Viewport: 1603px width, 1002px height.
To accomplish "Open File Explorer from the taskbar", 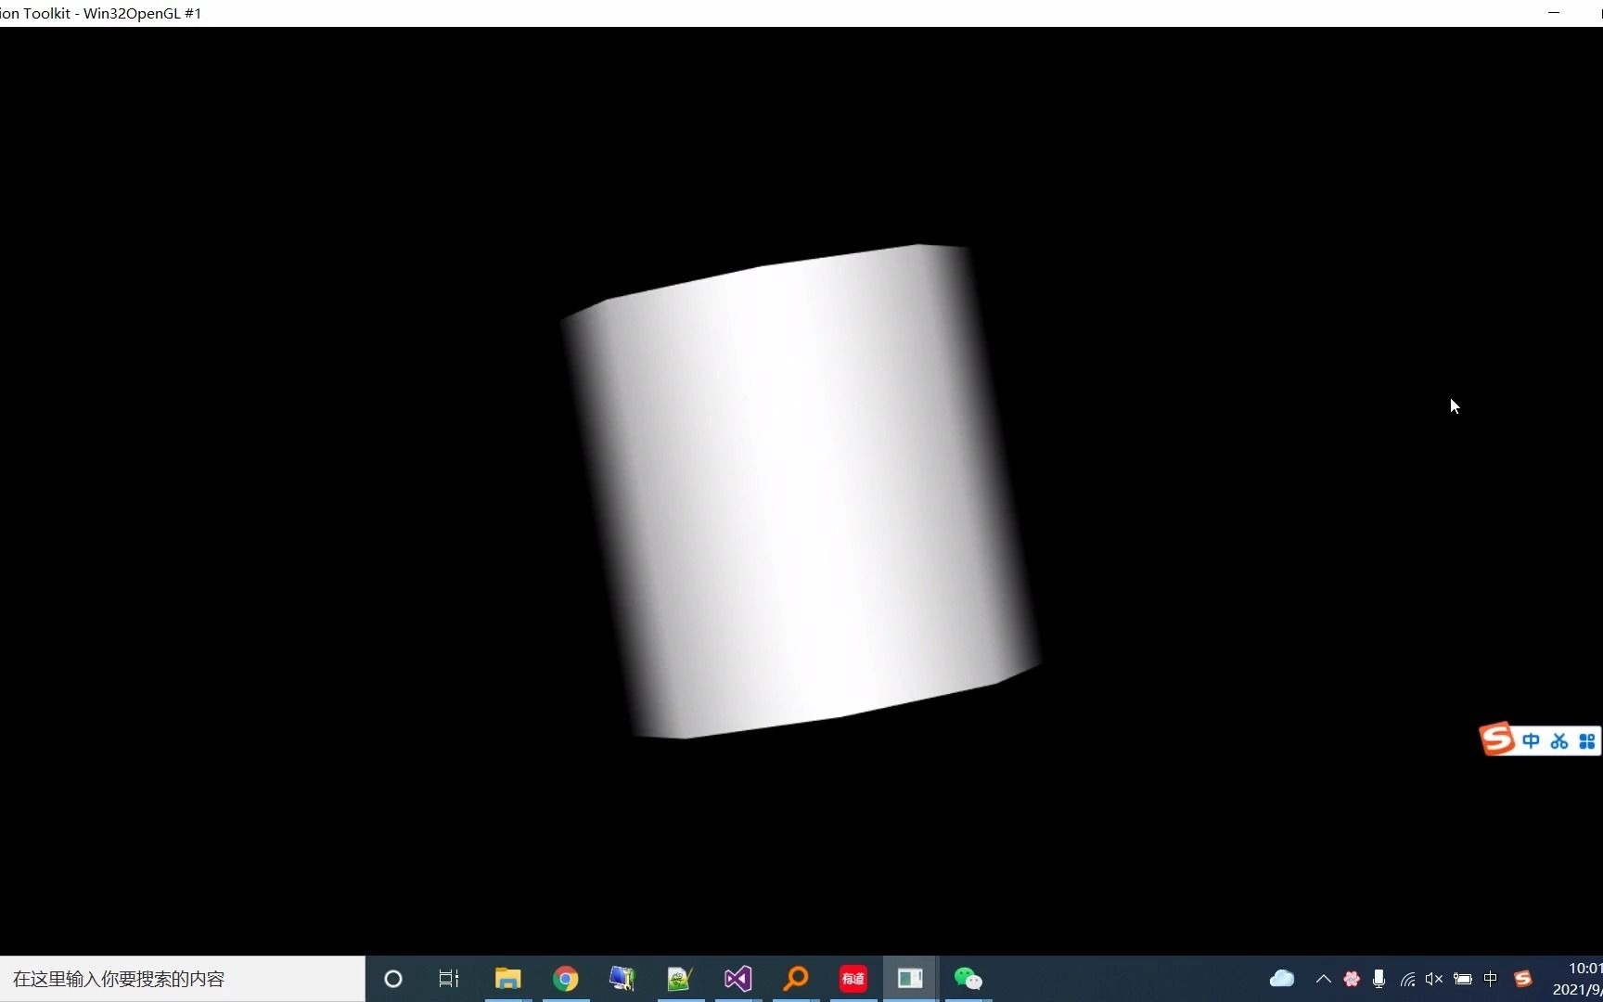I will click(507, 979).
